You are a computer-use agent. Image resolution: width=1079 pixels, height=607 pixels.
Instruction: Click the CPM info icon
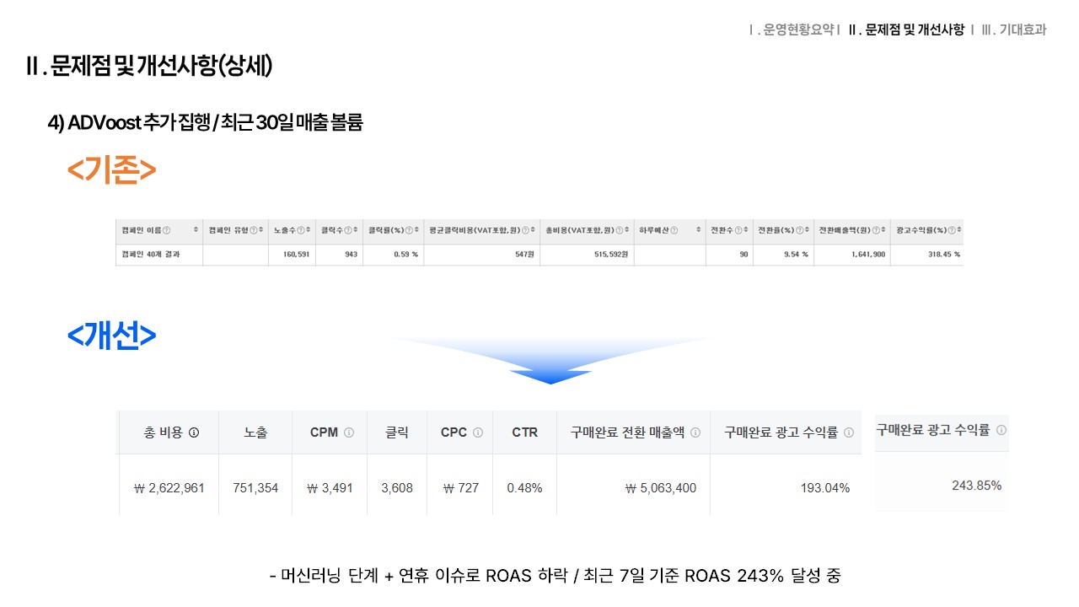coord(349,432)
